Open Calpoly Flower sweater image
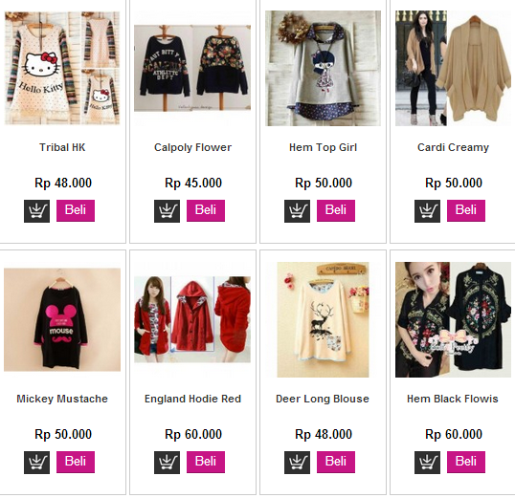Screen dimensions: 515x498 point(192,68)
